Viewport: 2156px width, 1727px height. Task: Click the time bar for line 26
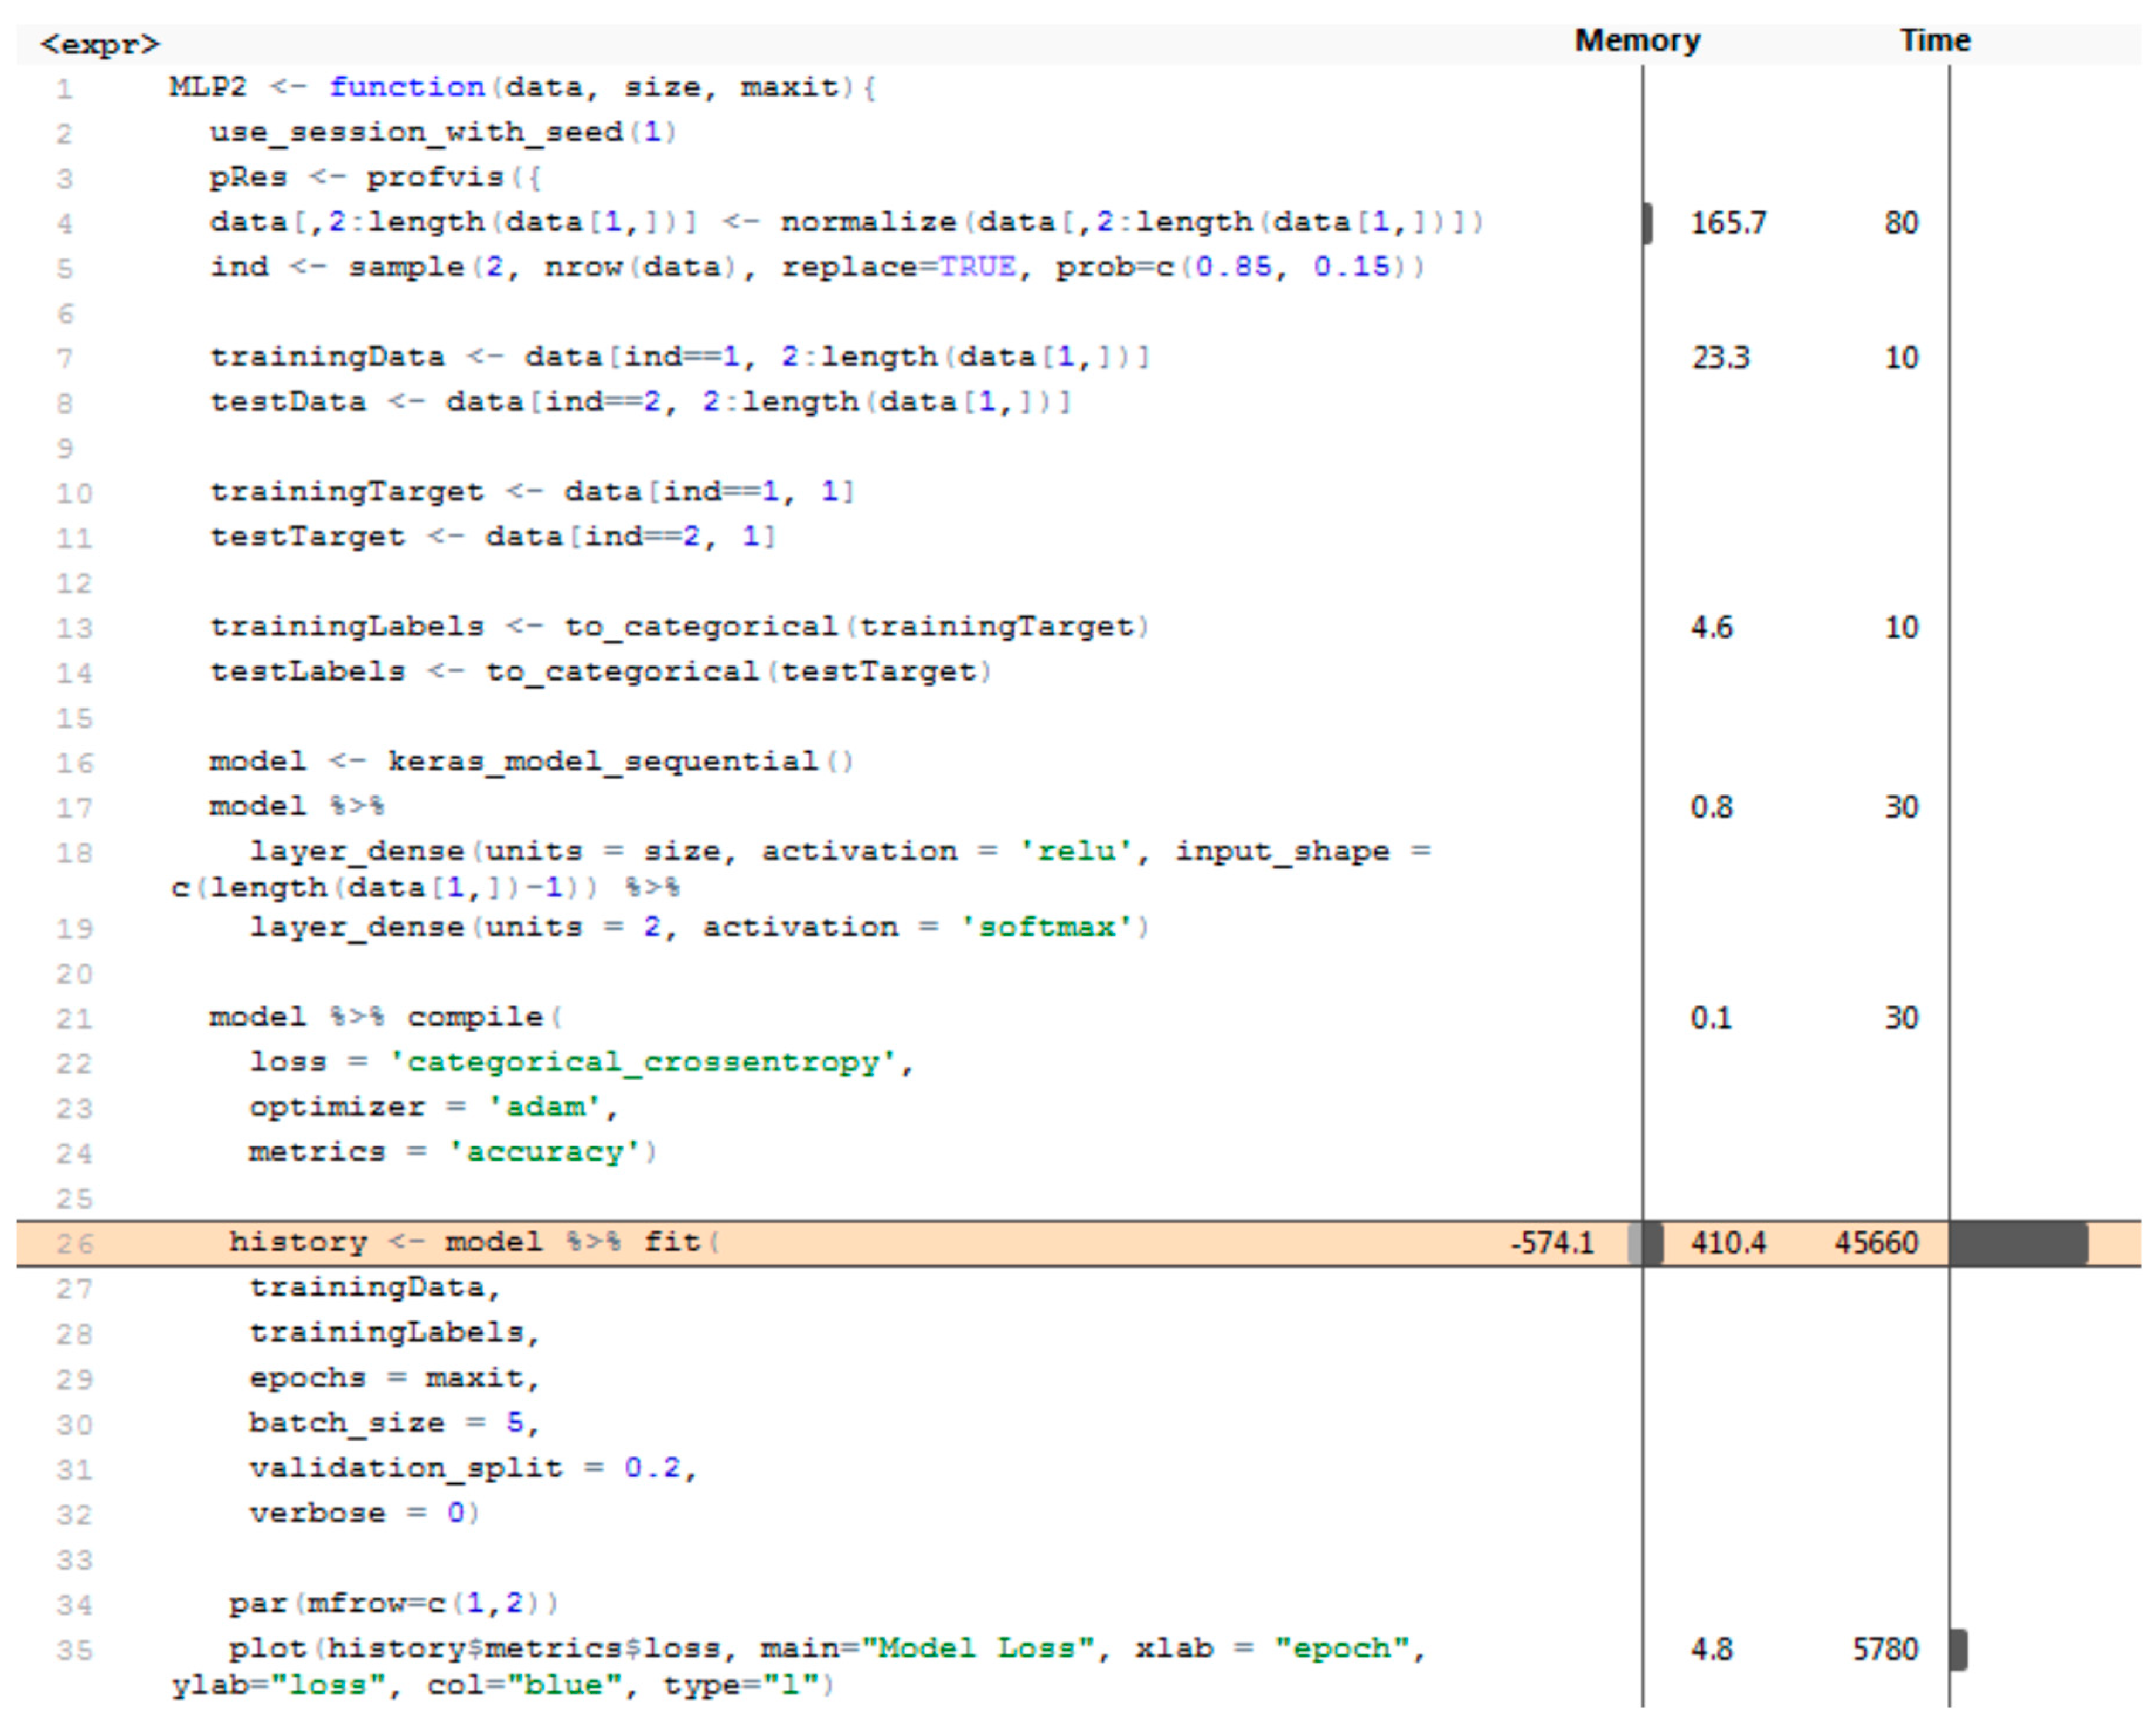2018,1243
